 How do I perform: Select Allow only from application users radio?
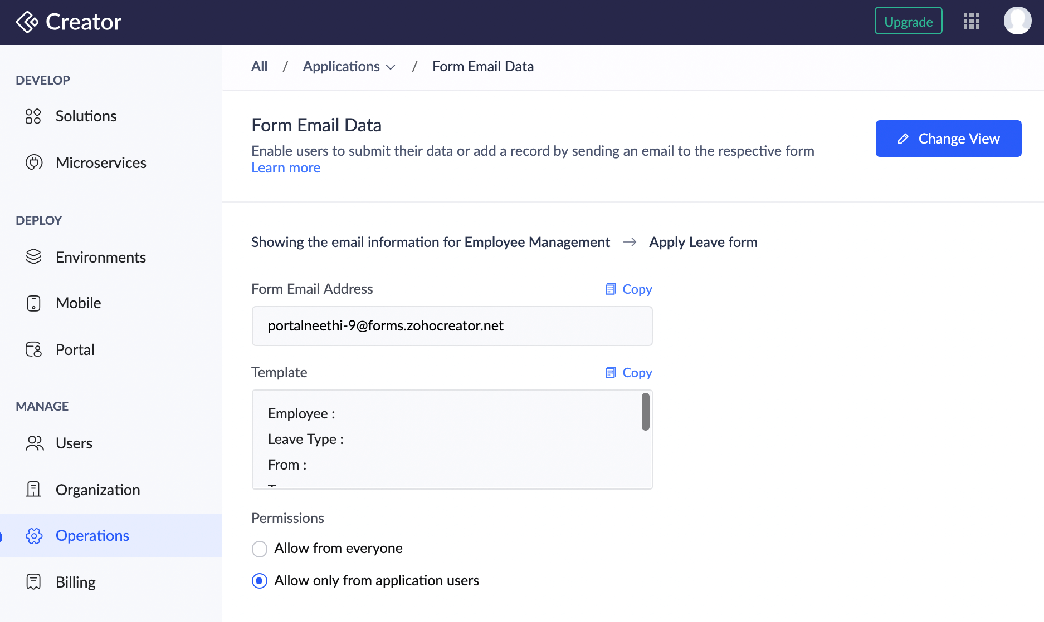coord(260,581)
